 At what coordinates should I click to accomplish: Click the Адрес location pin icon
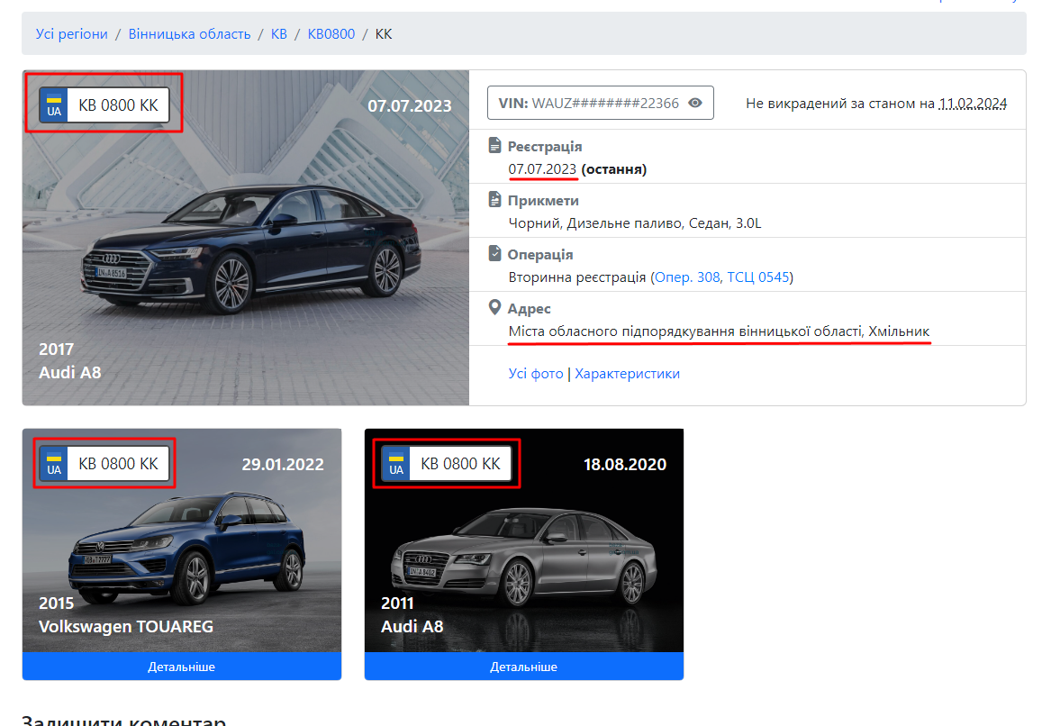click(x=494, y=308)
